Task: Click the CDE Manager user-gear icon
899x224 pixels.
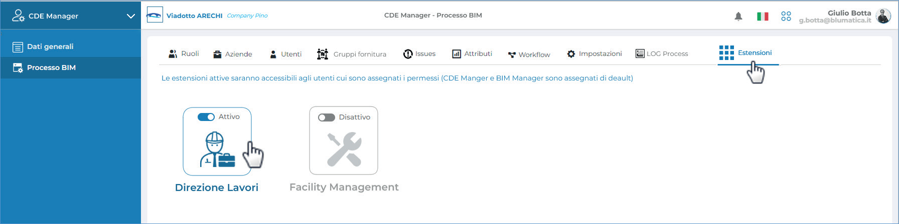Action: pos(18,15)
